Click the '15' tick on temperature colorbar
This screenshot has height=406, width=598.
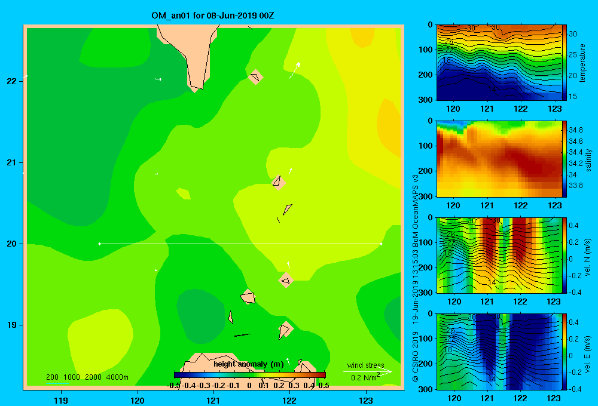pos(573,97)
